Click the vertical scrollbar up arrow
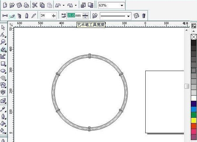The image size is (197, 142). click(187, 30)
